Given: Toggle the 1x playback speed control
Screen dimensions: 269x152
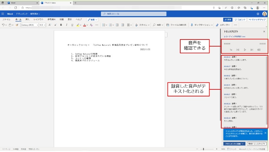Looking at the screenshot, I should (x=231, y=50).
